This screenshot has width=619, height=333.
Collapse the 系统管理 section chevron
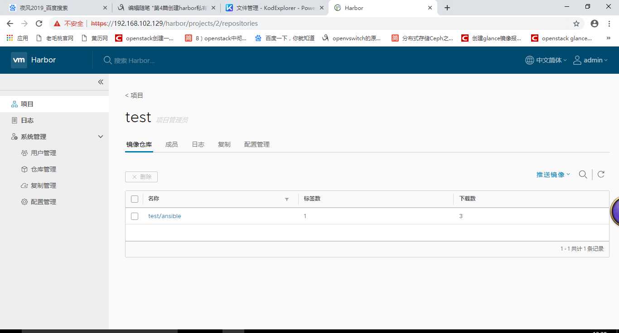pyautogui.click(x=101, y=137)
